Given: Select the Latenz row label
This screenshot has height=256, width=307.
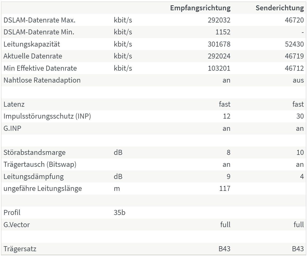Looking at the screenshot, I should coord(14,104).
